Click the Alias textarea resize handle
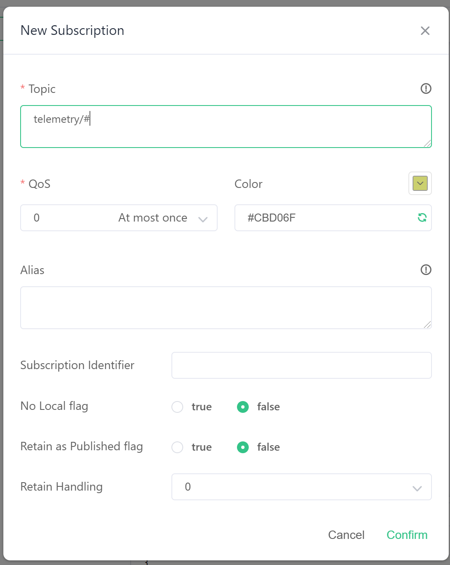 [x=428, y=325]
